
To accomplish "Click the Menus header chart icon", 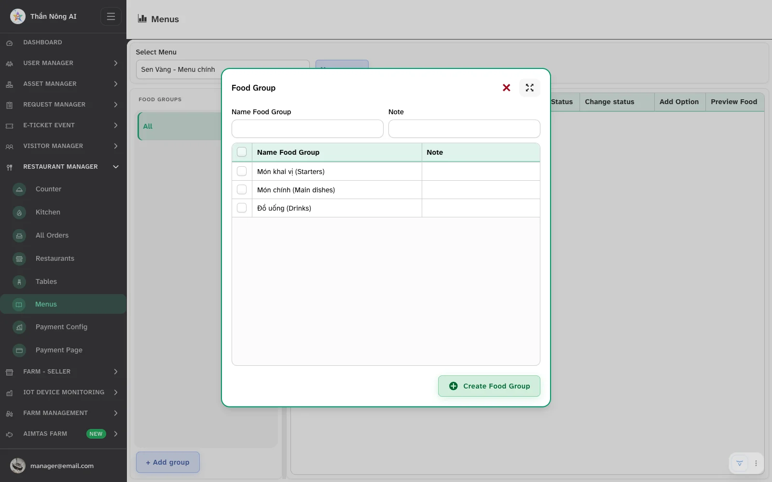I will (x=142, y=18).
